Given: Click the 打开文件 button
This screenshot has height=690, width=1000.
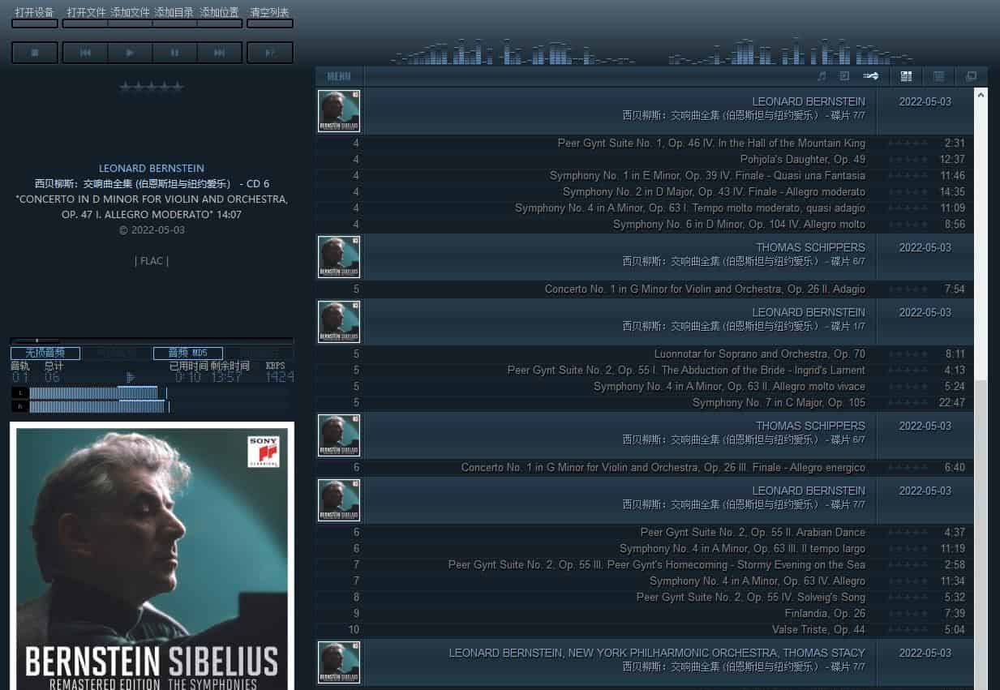Looking at the screenshot, I should point(86,16).
